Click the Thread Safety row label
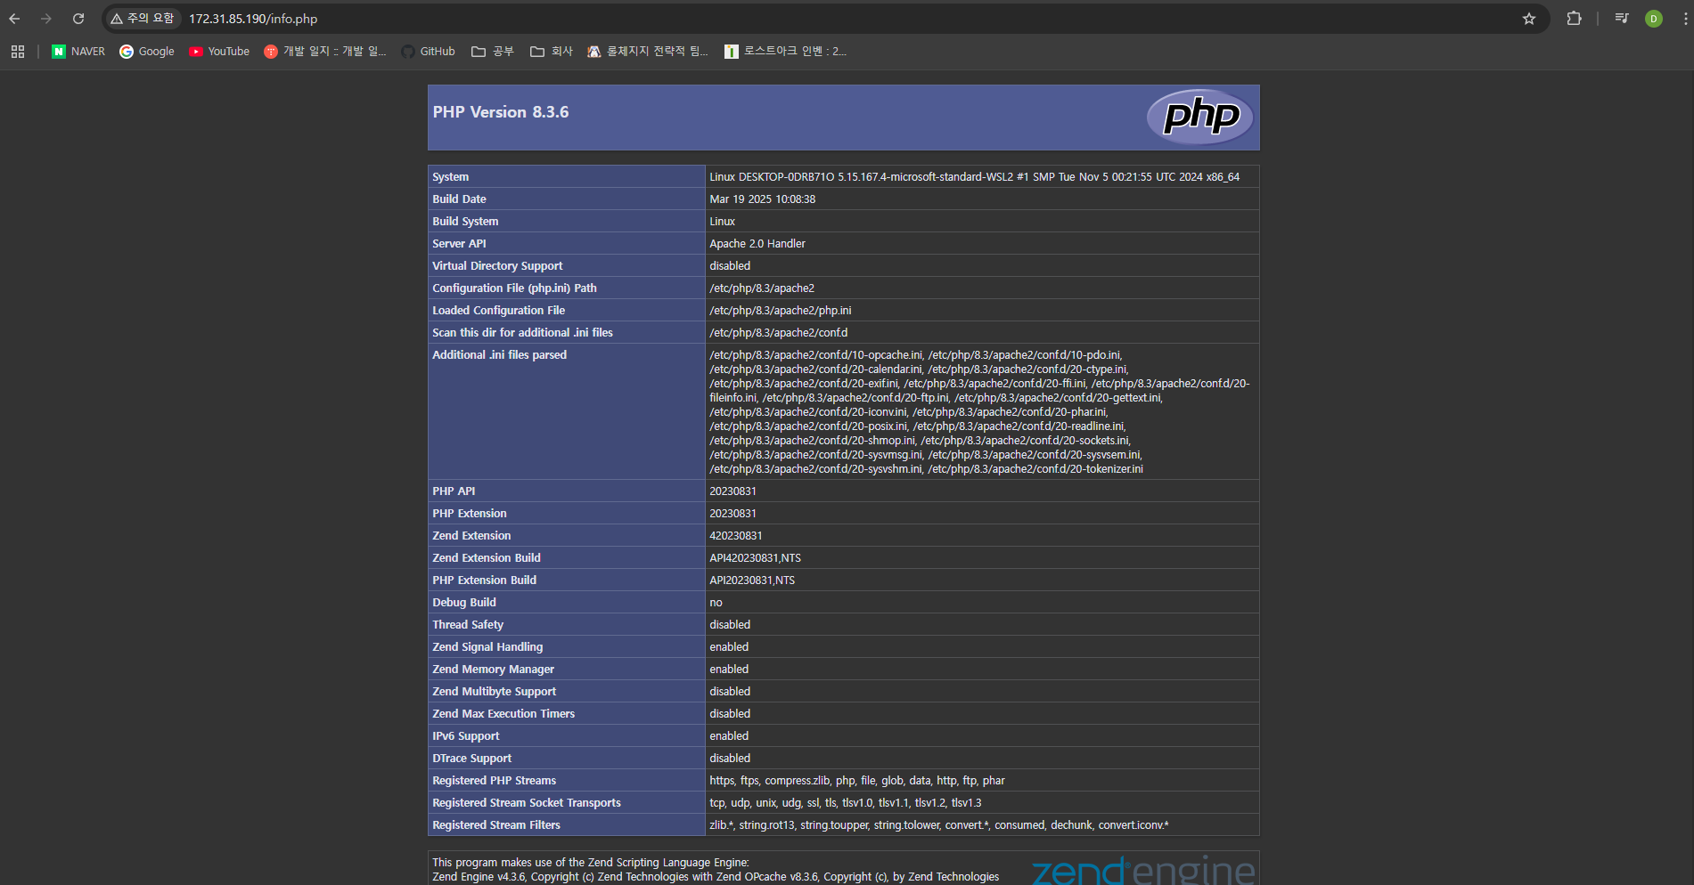Screen dimensions: 1694x885 [468, 625]
